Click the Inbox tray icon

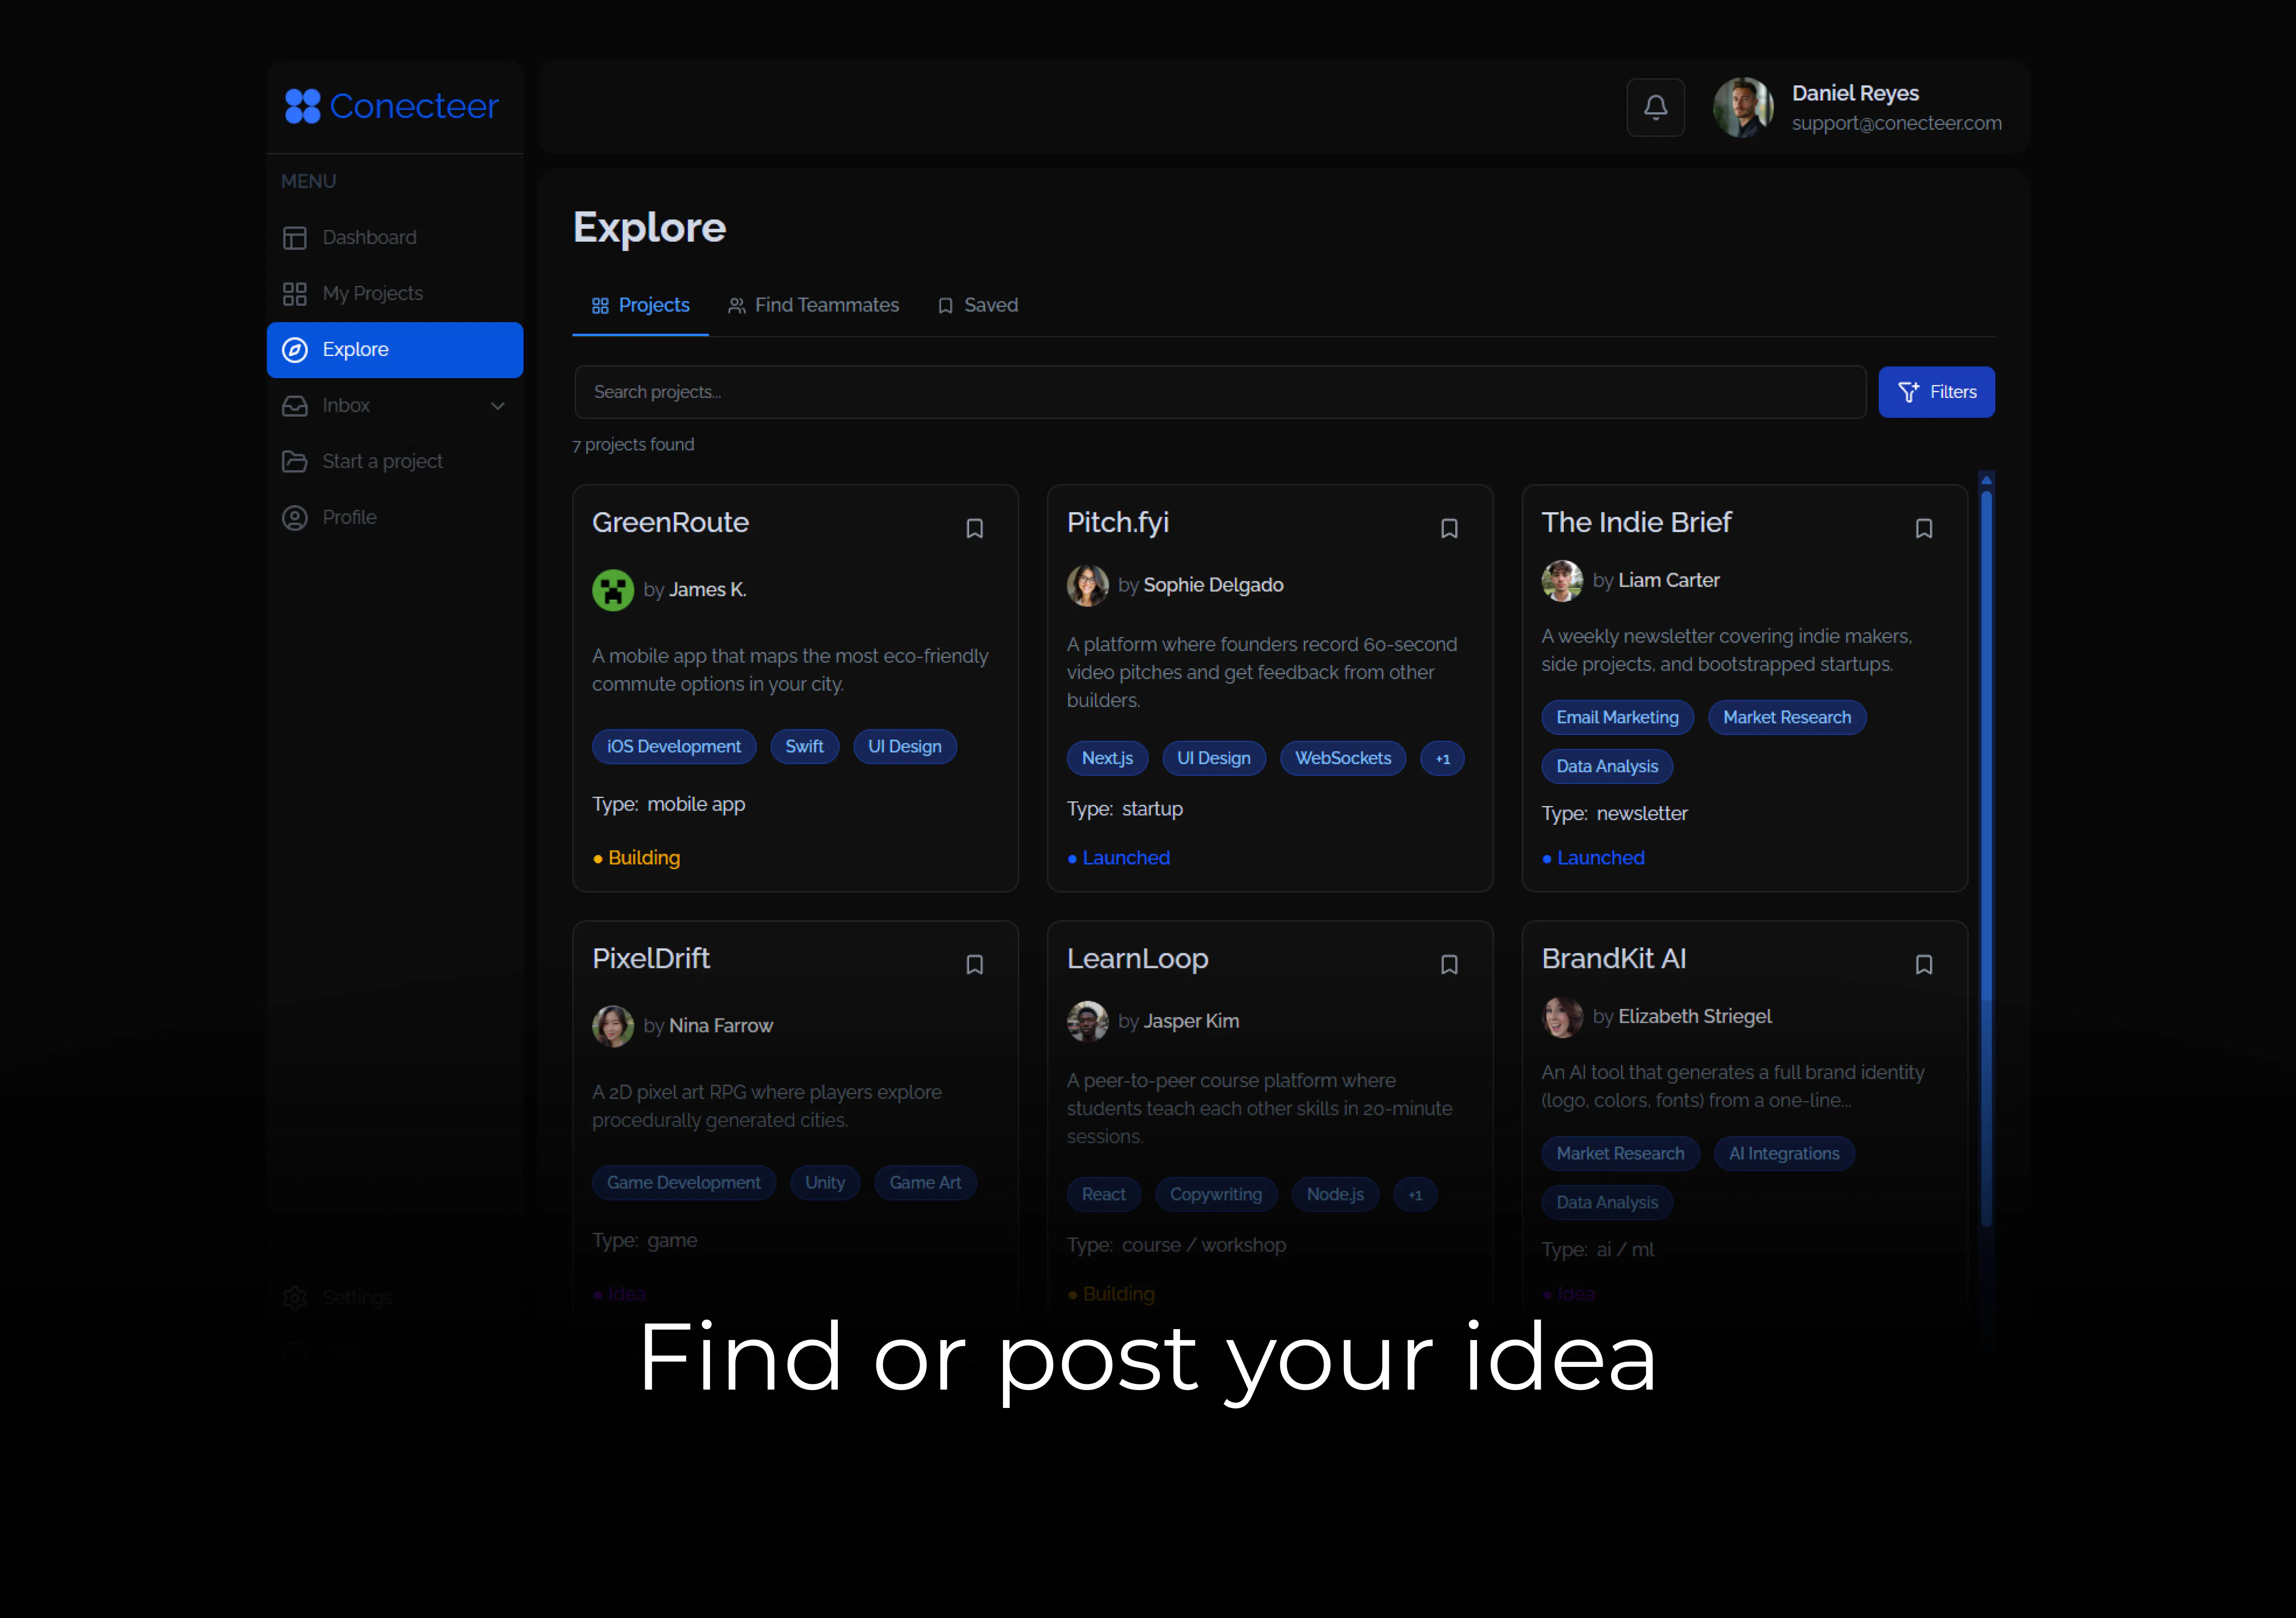click(294, 406)
